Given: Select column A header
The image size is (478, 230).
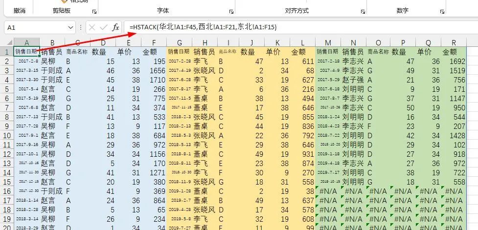Looking at the screenshot, I should click(x=27, y=42).
